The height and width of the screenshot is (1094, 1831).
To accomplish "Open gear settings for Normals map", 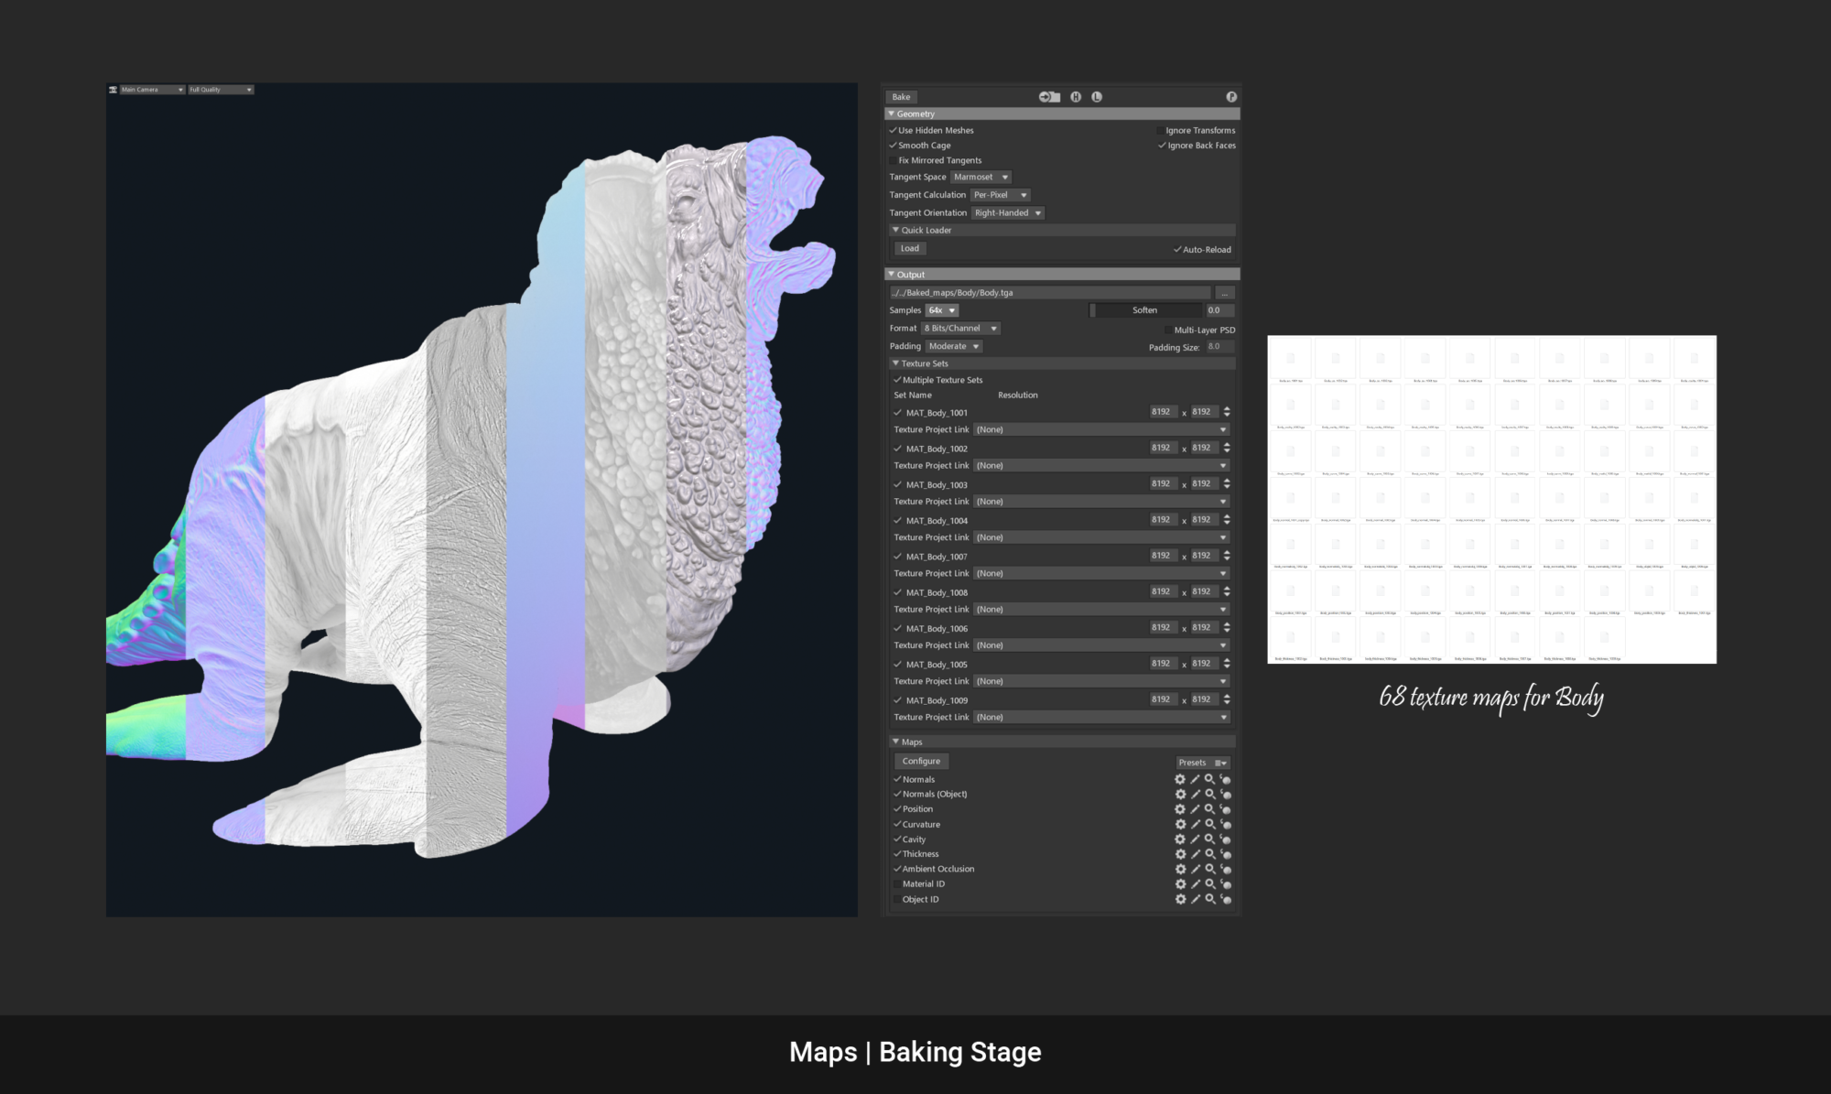I will (1180, 780).
